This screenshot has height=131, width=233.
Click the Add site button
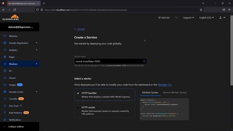pos(164,17)
